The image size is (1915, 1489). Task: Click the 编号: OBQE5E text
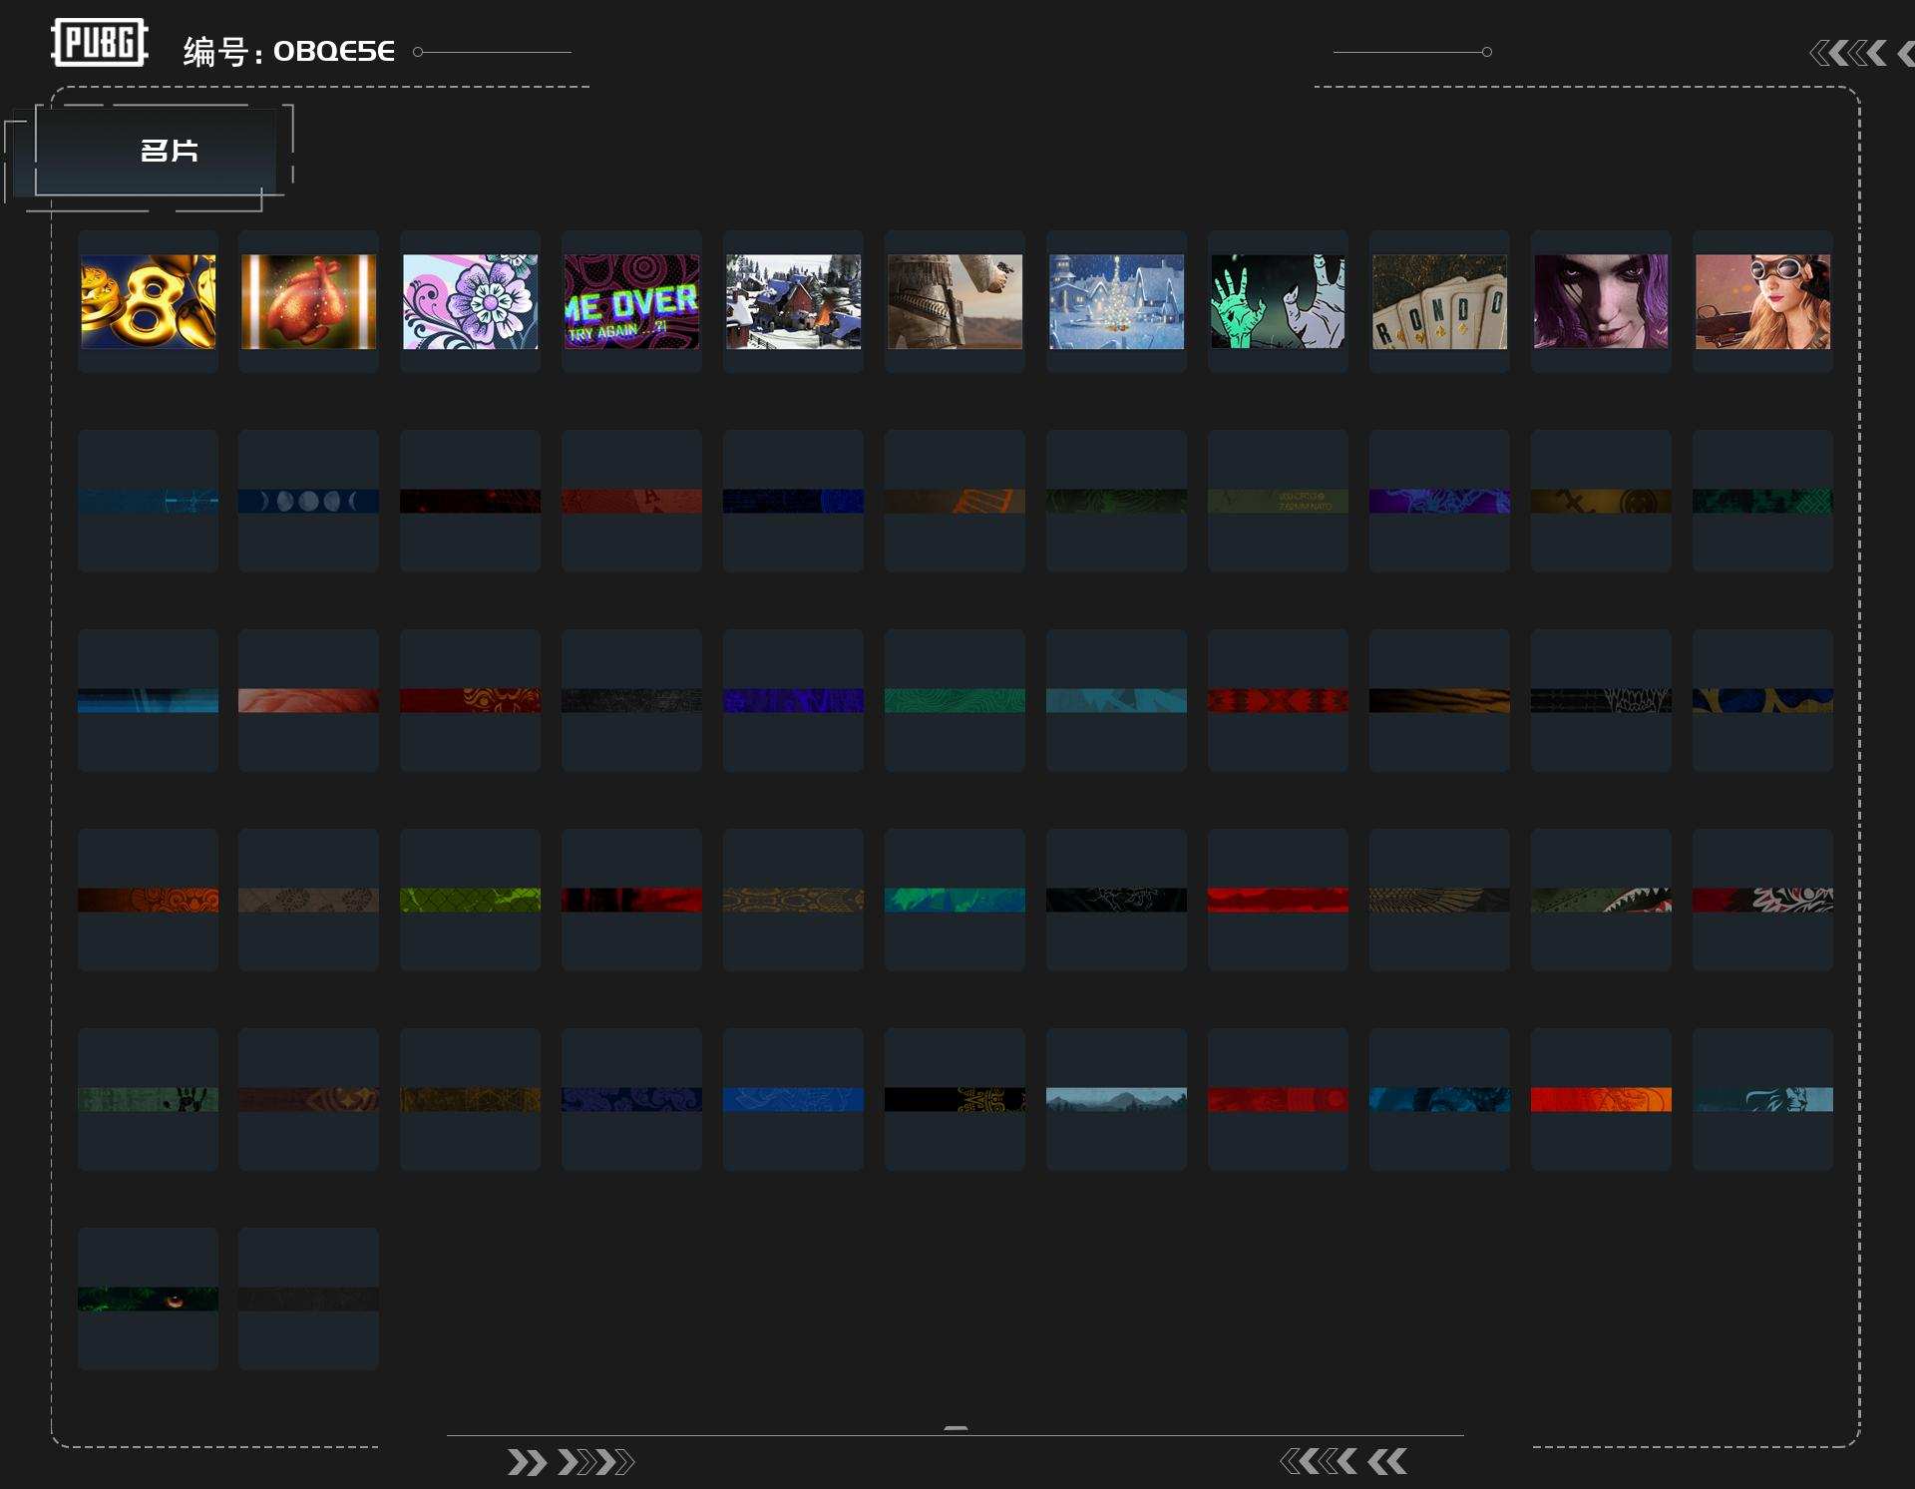coord(289,51)
